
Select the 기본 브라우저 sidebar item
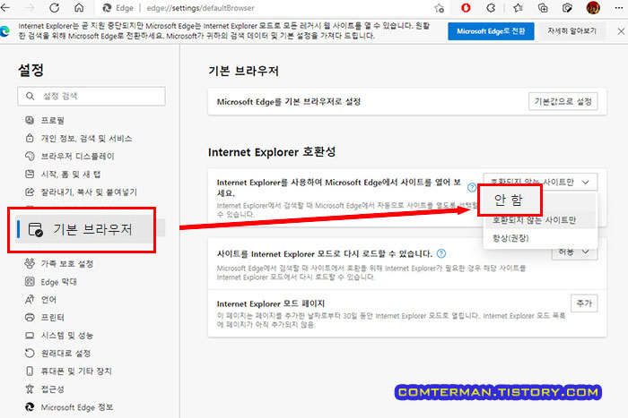pyautogui.click(x=84, y=229)
